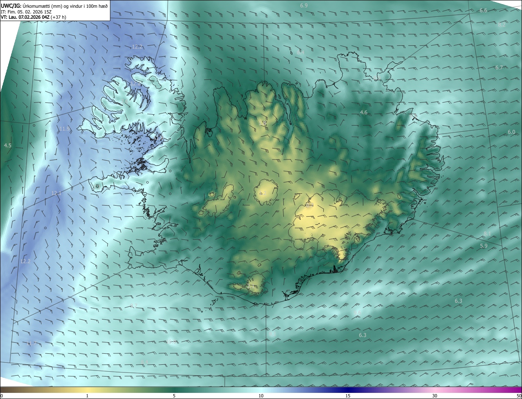Screen dimensions: 522x399
Task: Click the 15 tick on the color scale
Action: coord(348,396)
